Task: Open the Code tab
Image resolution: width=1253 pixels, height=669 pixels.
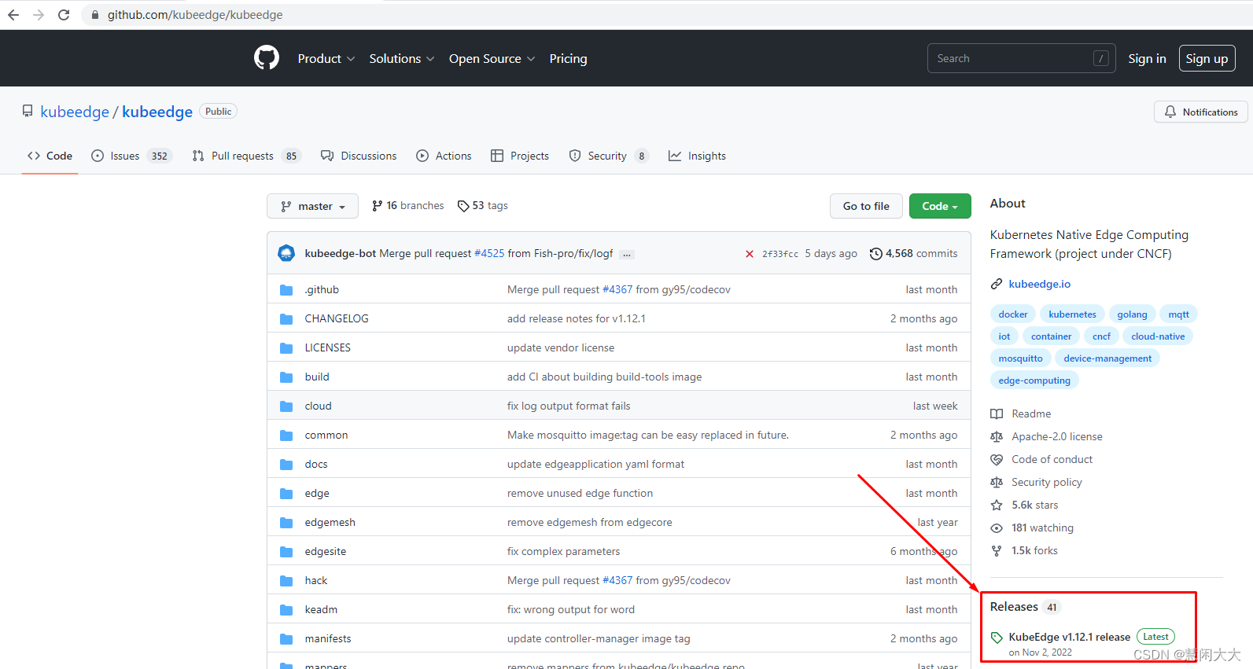Action: pos(50,156)
